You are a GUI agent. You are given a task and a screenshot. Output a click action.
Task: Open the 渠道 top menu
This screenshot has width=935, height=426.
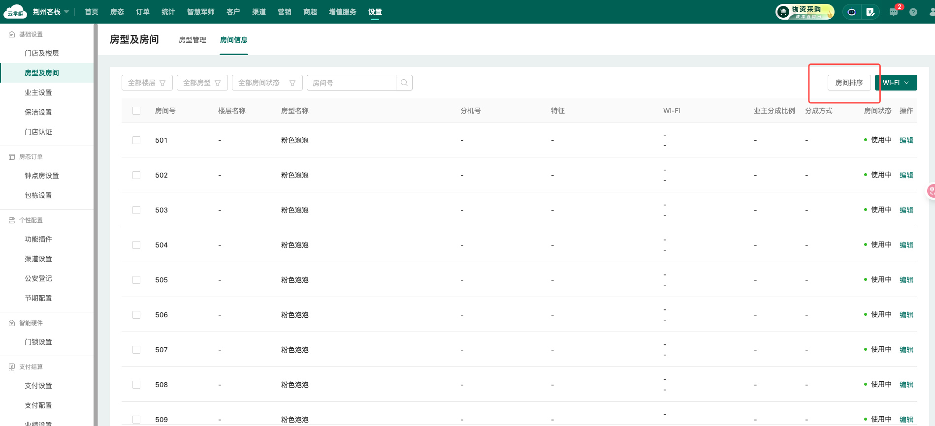259,12
